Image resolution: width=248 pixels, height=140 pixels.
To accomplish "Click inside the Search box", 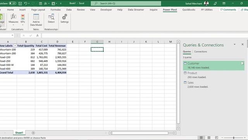I will tap(126, 3).
